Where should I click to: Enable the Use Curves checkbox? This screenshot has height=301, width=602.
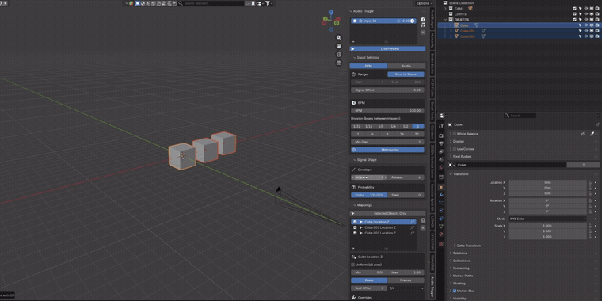(x=455, y=149)
